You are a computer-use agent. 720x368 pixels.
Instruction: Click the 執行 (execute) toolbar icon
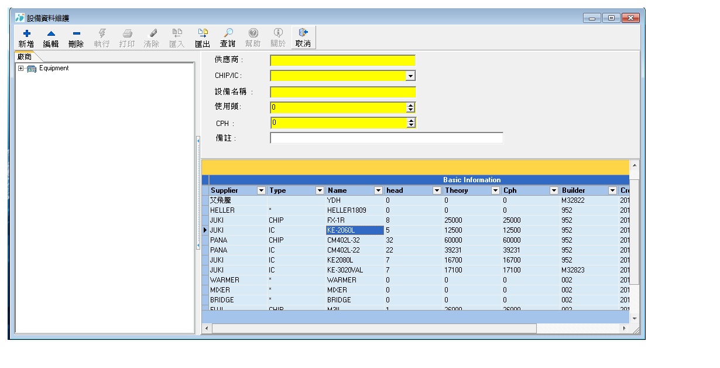point(102,33)
